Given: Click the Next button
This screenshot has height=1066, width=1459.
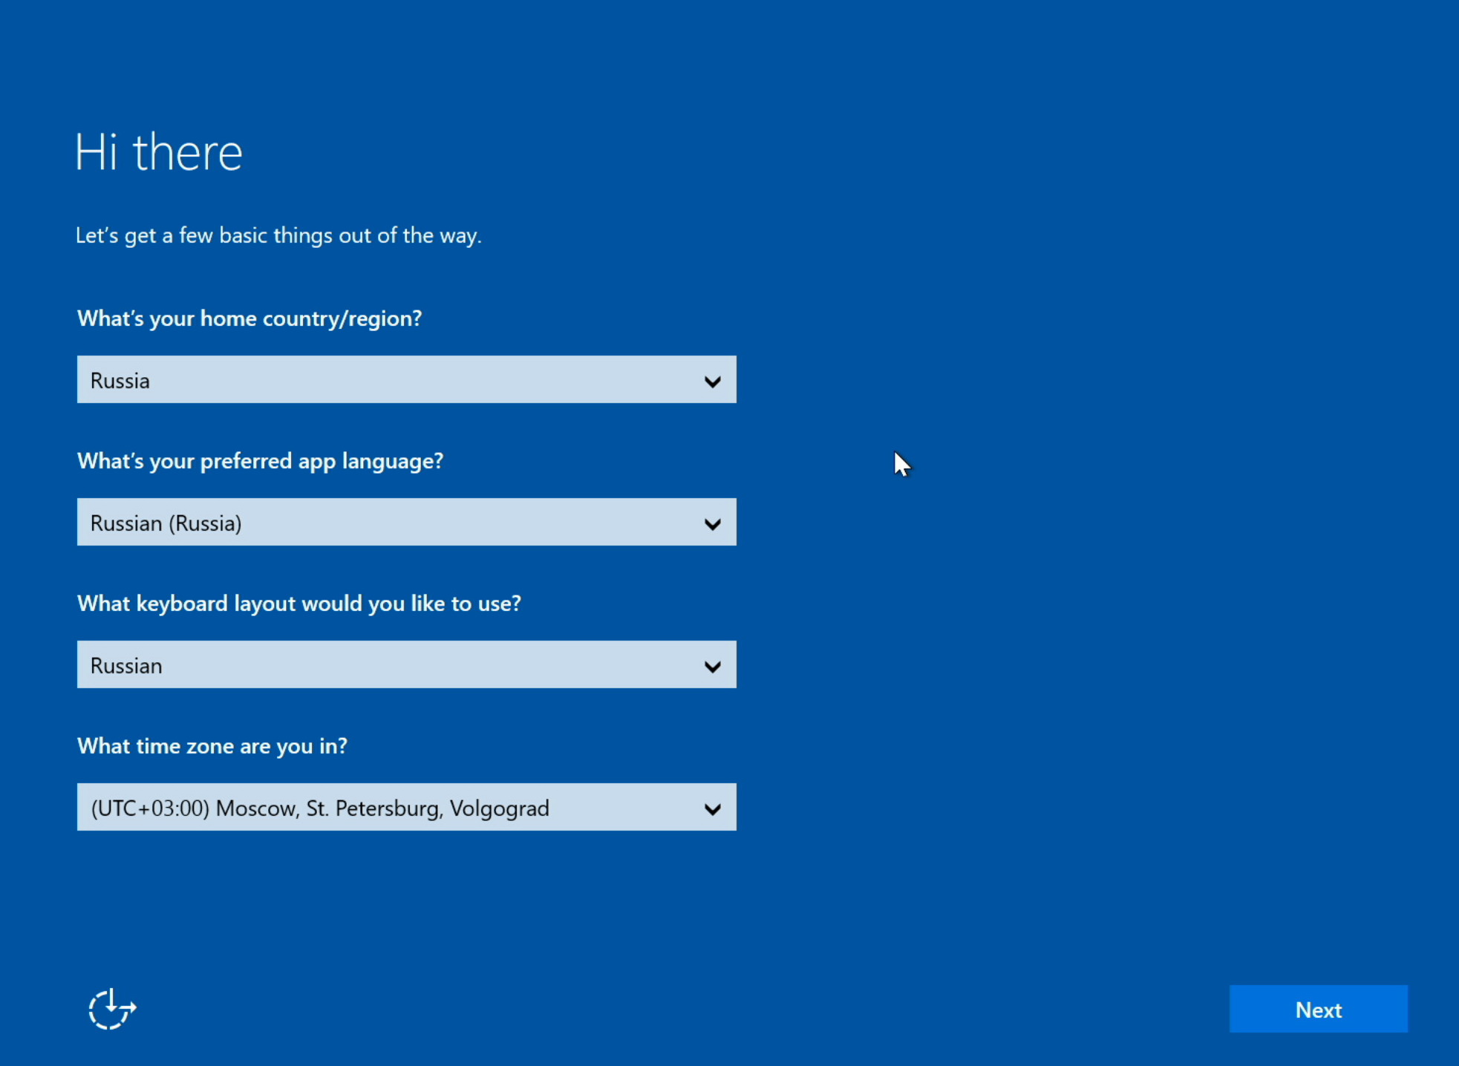Looking at the screenshot, I should click(x=1318, y=1009).
